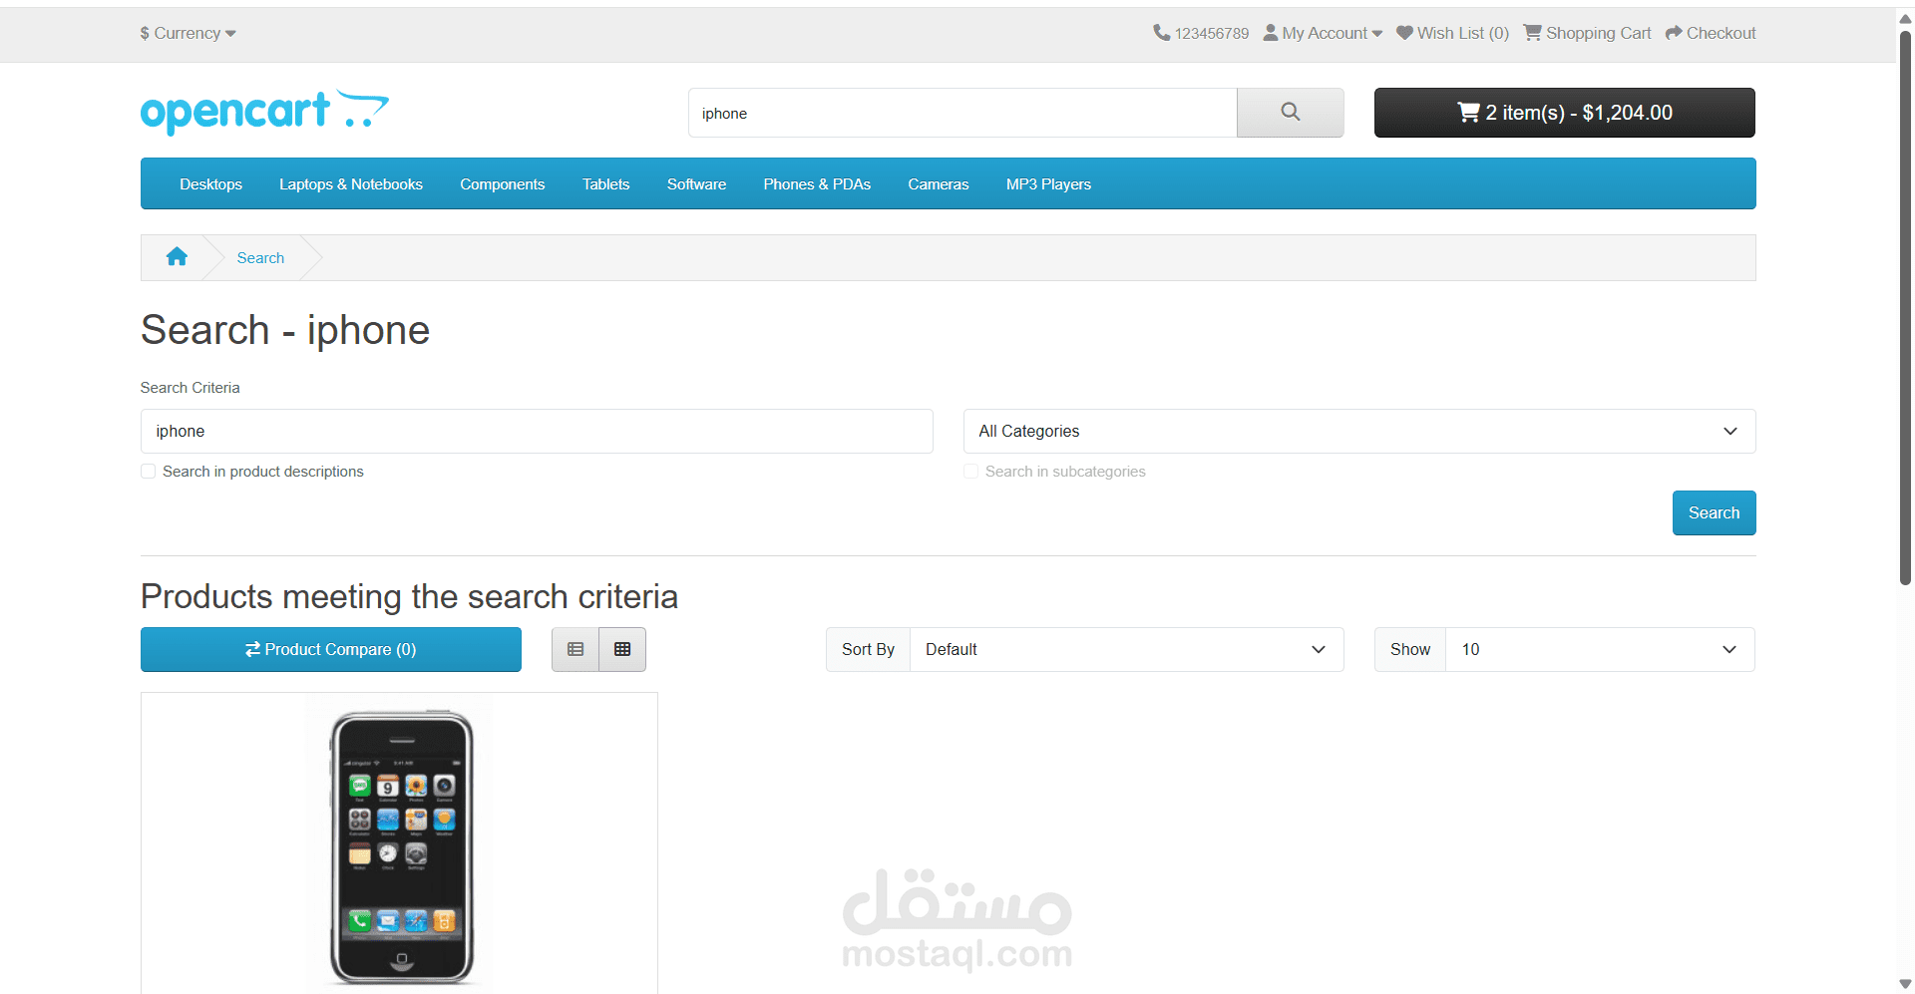Go to Shopping Cart in the top bar

point(1587,33)
